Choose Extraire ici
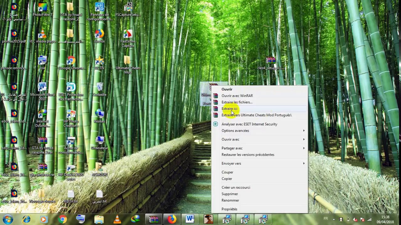The width and height of the screenshot is (401, 225). click(259, 109)
